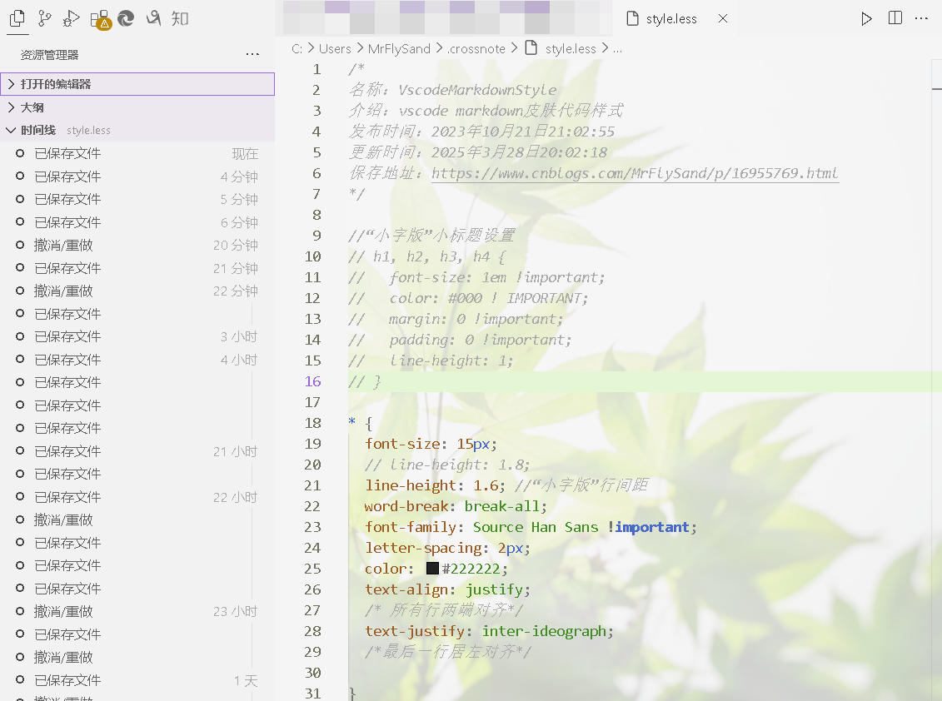Select timeline entry 已保存文件 现在
This screenshot has width=942, height=701.
[137, 154]
